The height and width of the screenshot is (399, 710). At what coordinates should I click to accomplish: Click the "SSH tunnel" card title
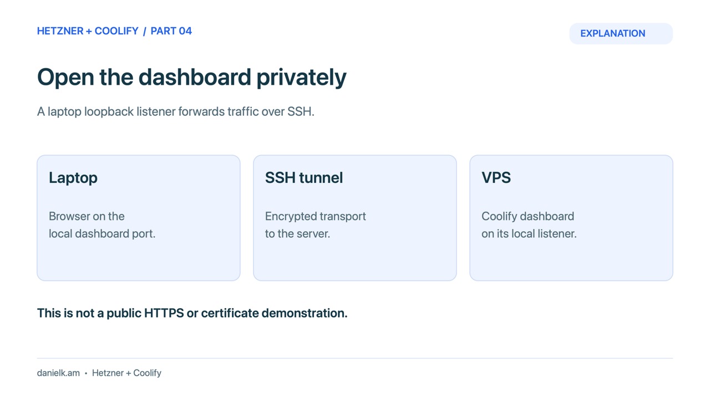coord(304,178)
